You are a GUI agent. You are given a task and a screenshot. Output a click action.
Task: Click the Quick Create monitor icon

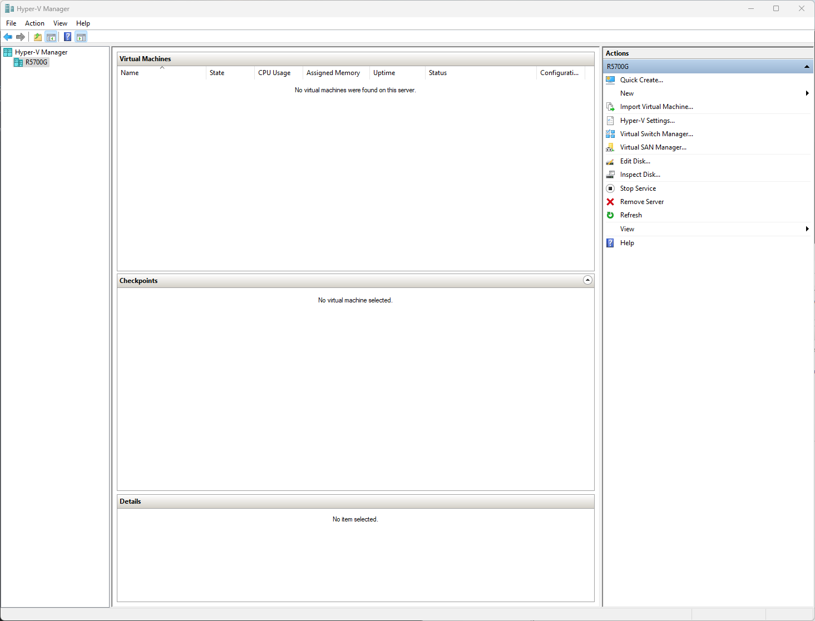pyautogui.click(x=610, y=80)
